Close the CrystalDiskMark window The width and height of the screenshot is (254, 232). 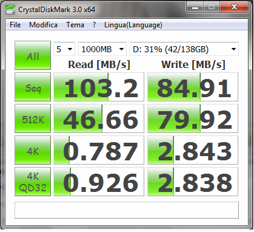pos(234,7)
